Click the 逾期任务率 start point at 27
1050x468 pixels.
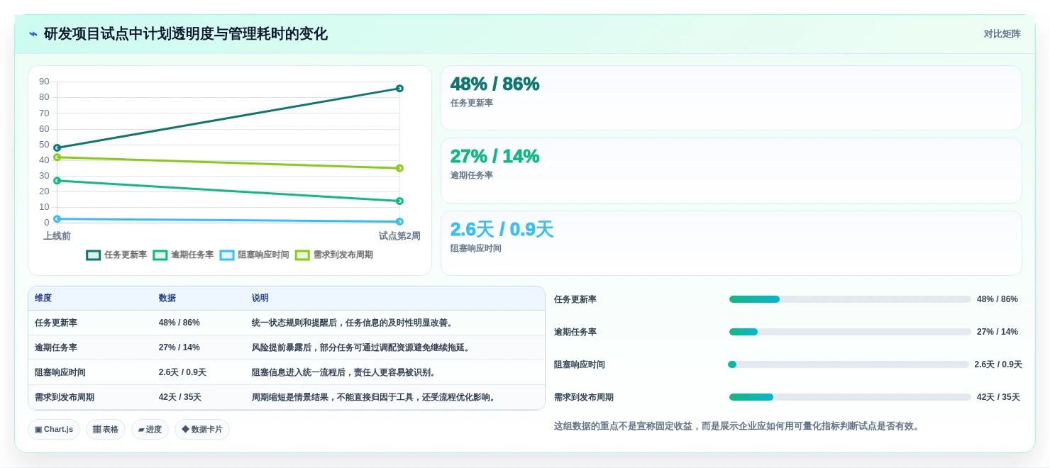(x=57, y=181)
